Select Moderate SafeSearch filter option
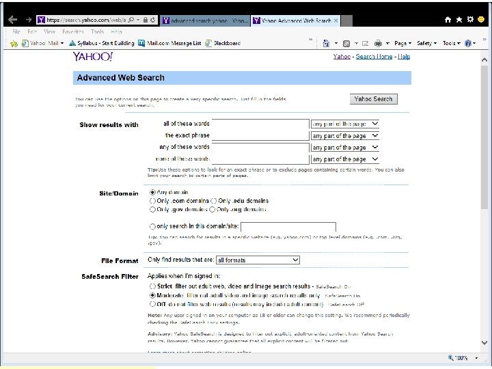492x369 pixels. 152,295
